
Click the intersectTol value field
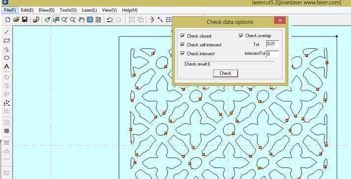273,54
